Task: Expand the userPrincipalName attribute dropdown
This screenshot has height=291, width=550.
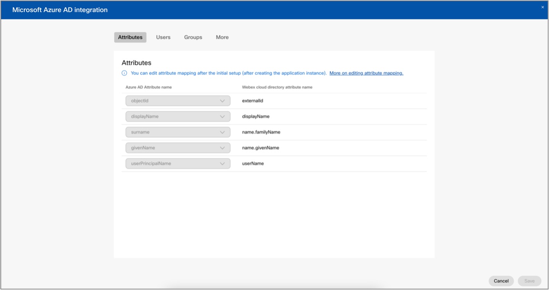Action: [x=177, y=163]
